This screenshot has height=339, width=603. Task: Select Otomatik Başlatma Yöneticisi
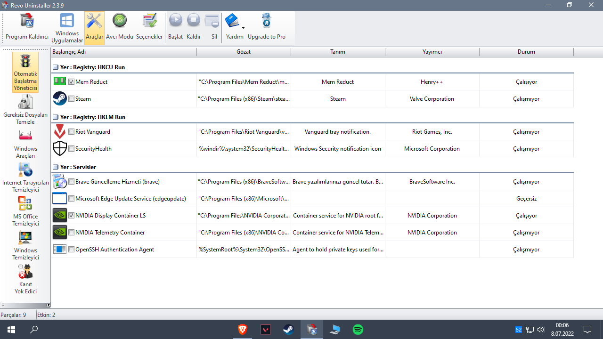(x=25, y=72)
